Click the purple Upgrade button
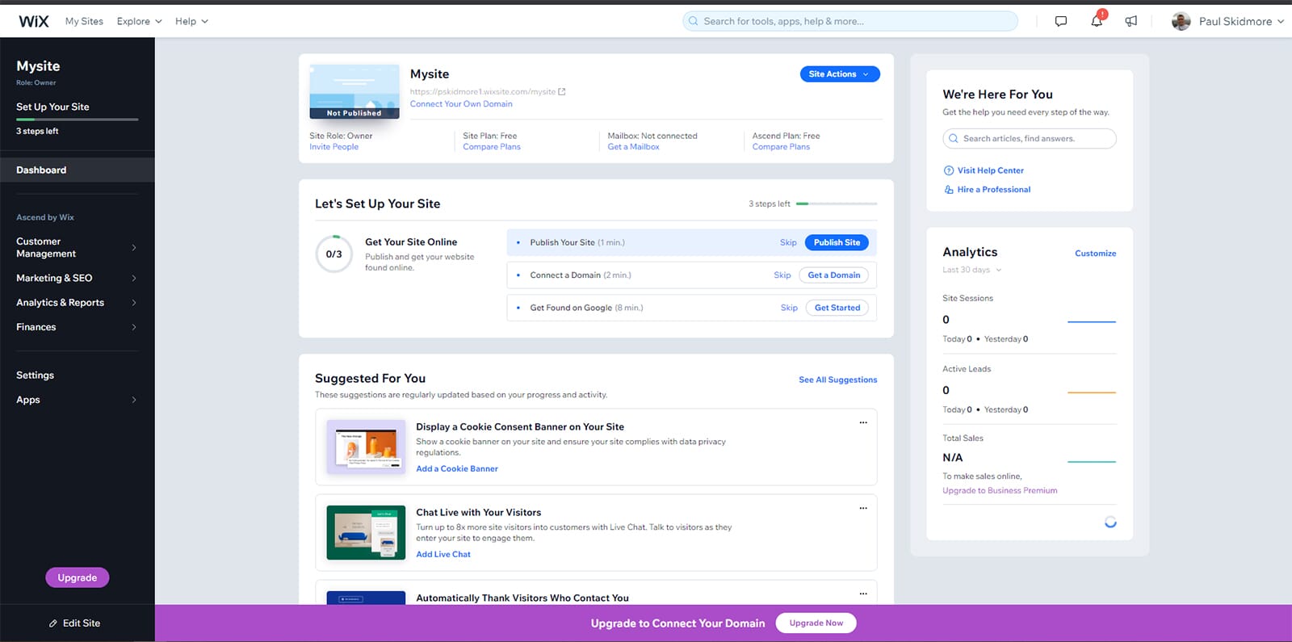 (x=78, y=577)
